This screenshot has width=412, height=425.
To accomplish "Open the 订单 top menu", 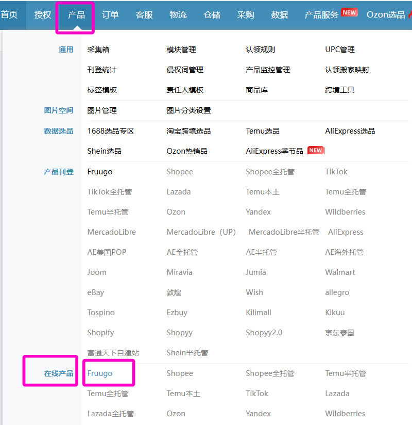I will click(x=110, y=14).
